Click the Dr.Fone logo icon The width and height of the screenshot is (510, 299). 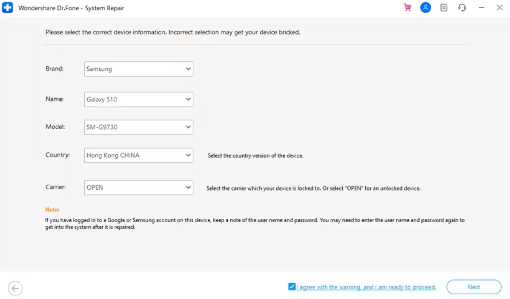coord(8,8)
